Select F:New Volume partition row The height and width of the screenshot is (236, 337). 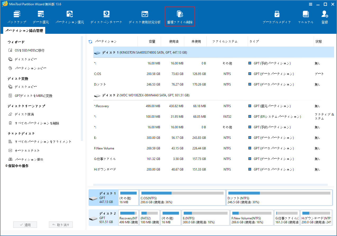coord(214,148)
